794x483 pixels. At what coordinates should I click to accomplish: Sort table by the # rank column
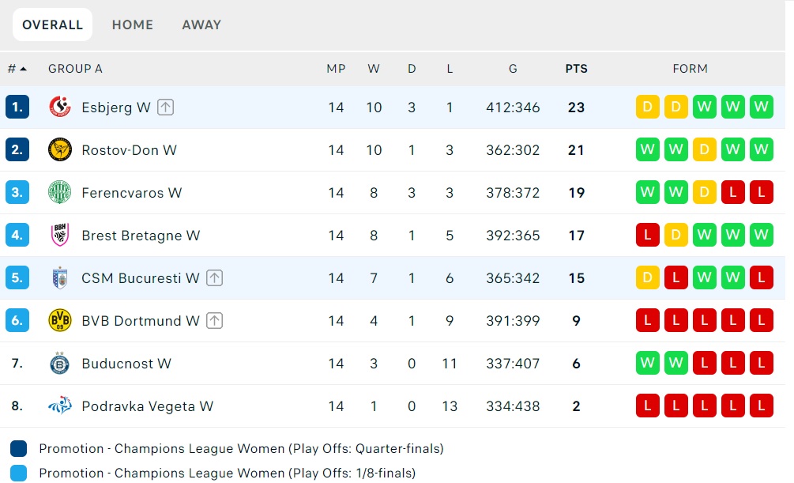[x=17, y=69]
